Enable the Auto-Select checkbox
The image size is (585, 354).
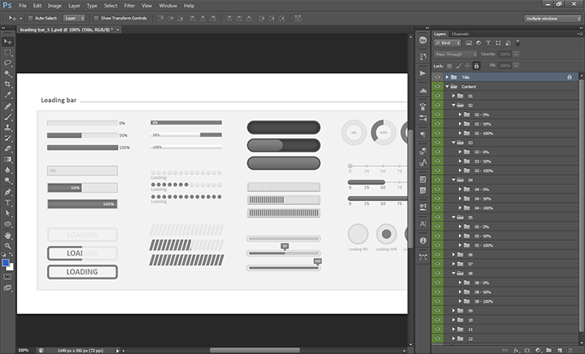pyautogui.click(x=30, y=17)
